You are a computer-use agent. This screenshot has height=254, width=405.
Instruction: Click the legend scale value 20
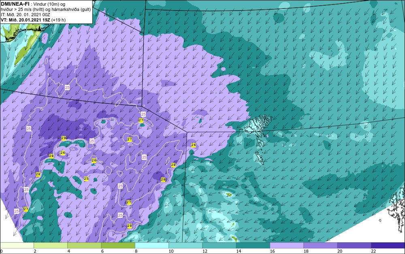point(339,251)
